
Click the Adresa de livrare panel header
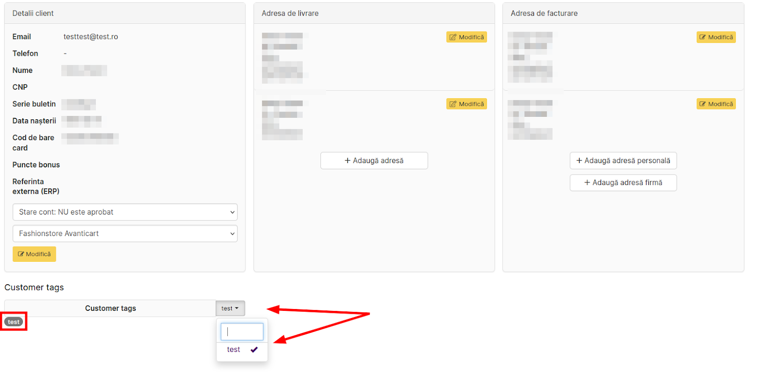tap(290, 13)
